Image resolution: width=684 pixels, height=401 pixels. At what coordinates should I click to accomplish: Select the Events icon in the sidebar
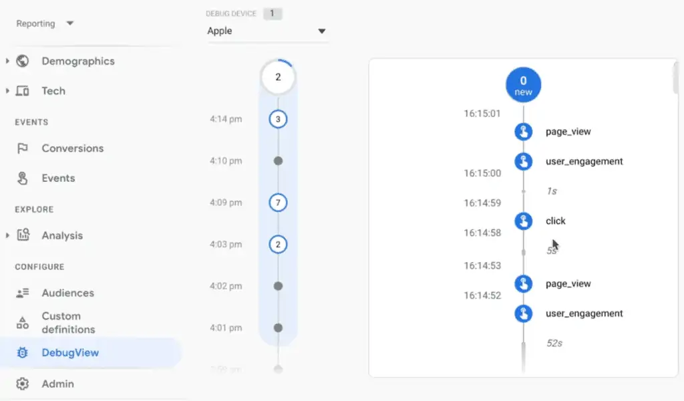tap(22, 178)
